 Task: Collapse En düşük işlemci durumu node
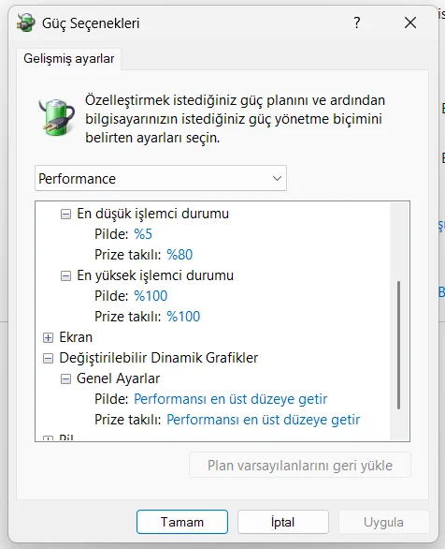(65, 214)
